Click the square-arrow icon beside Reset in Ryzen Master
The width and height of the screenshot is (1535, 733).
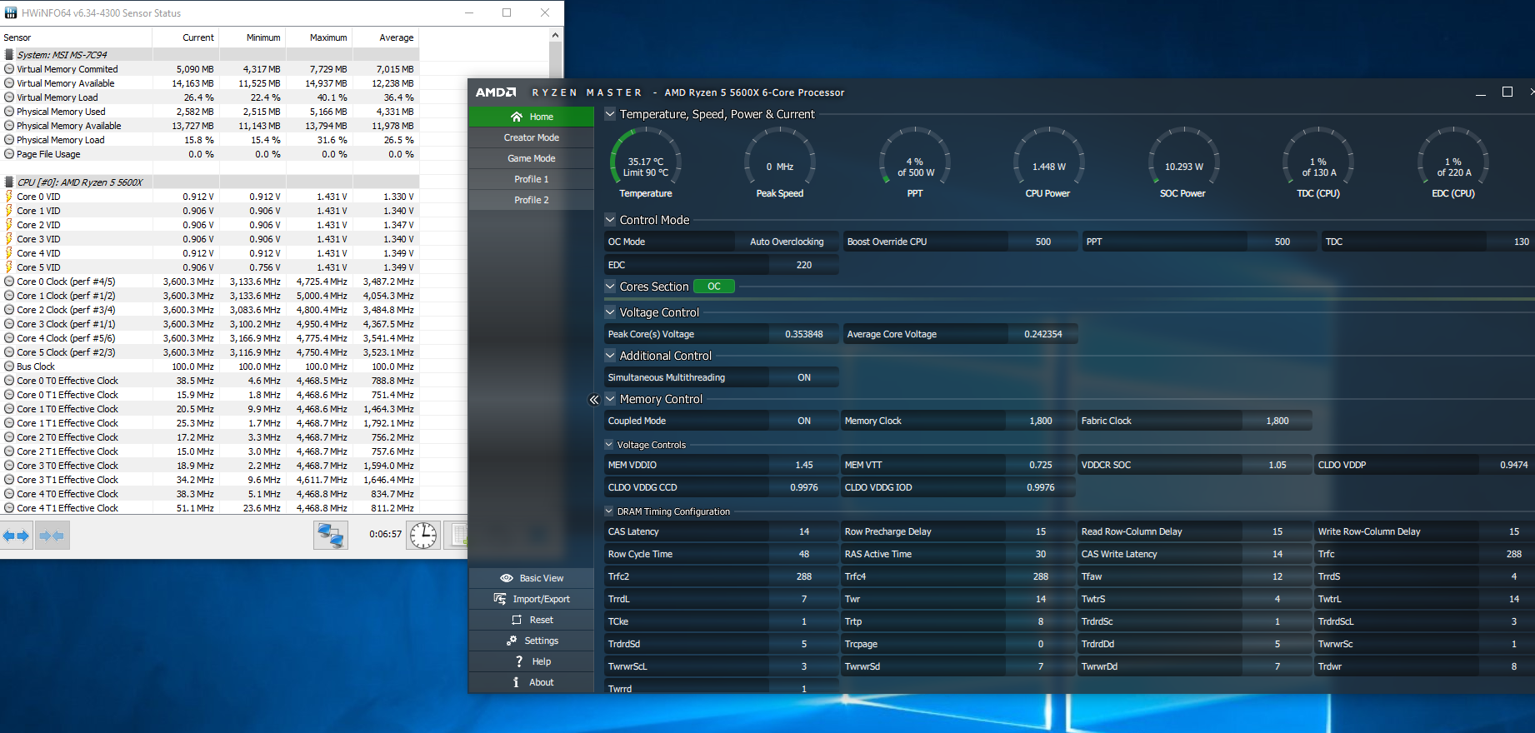(517, 620)
